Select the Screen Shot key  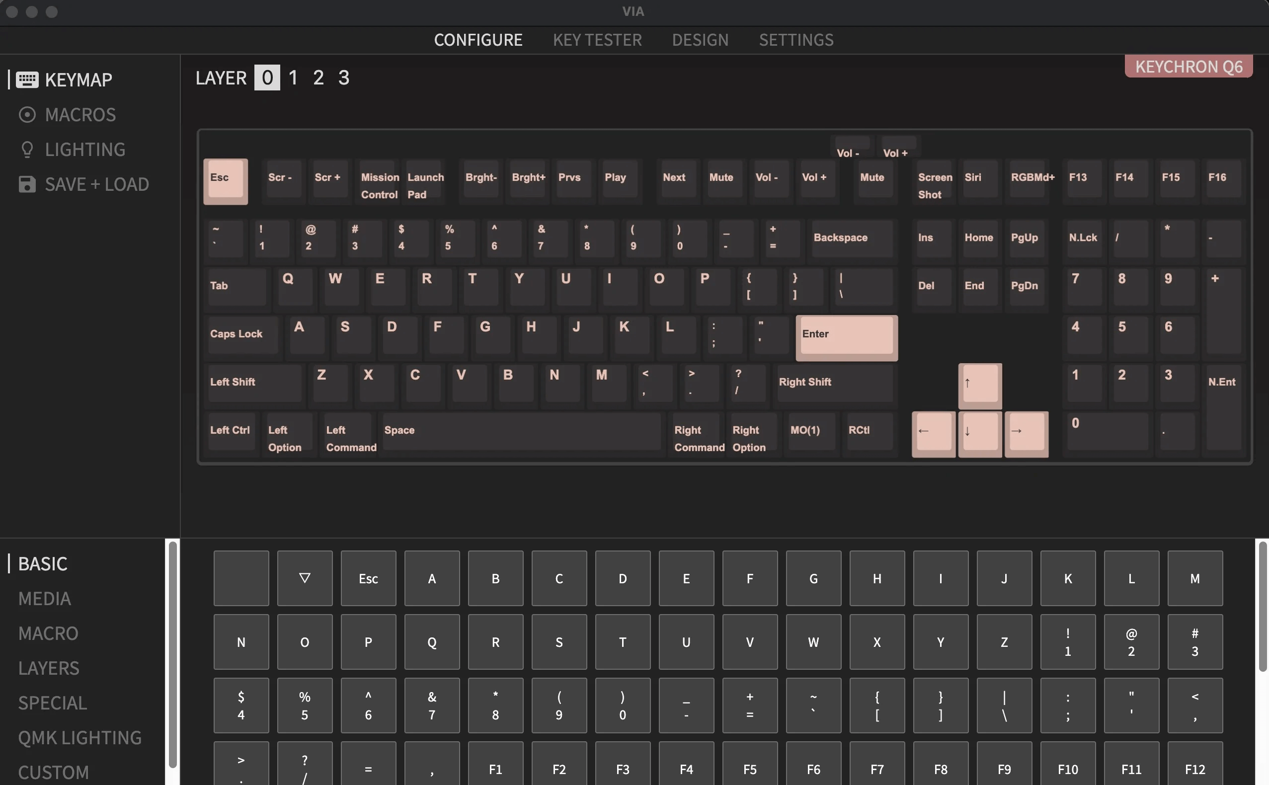pos(934,183)
